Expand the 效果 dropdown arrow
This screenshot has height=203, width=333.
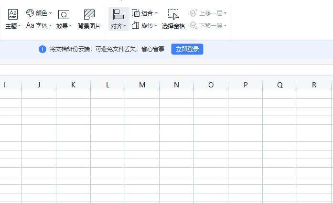(x=70, y=26)
